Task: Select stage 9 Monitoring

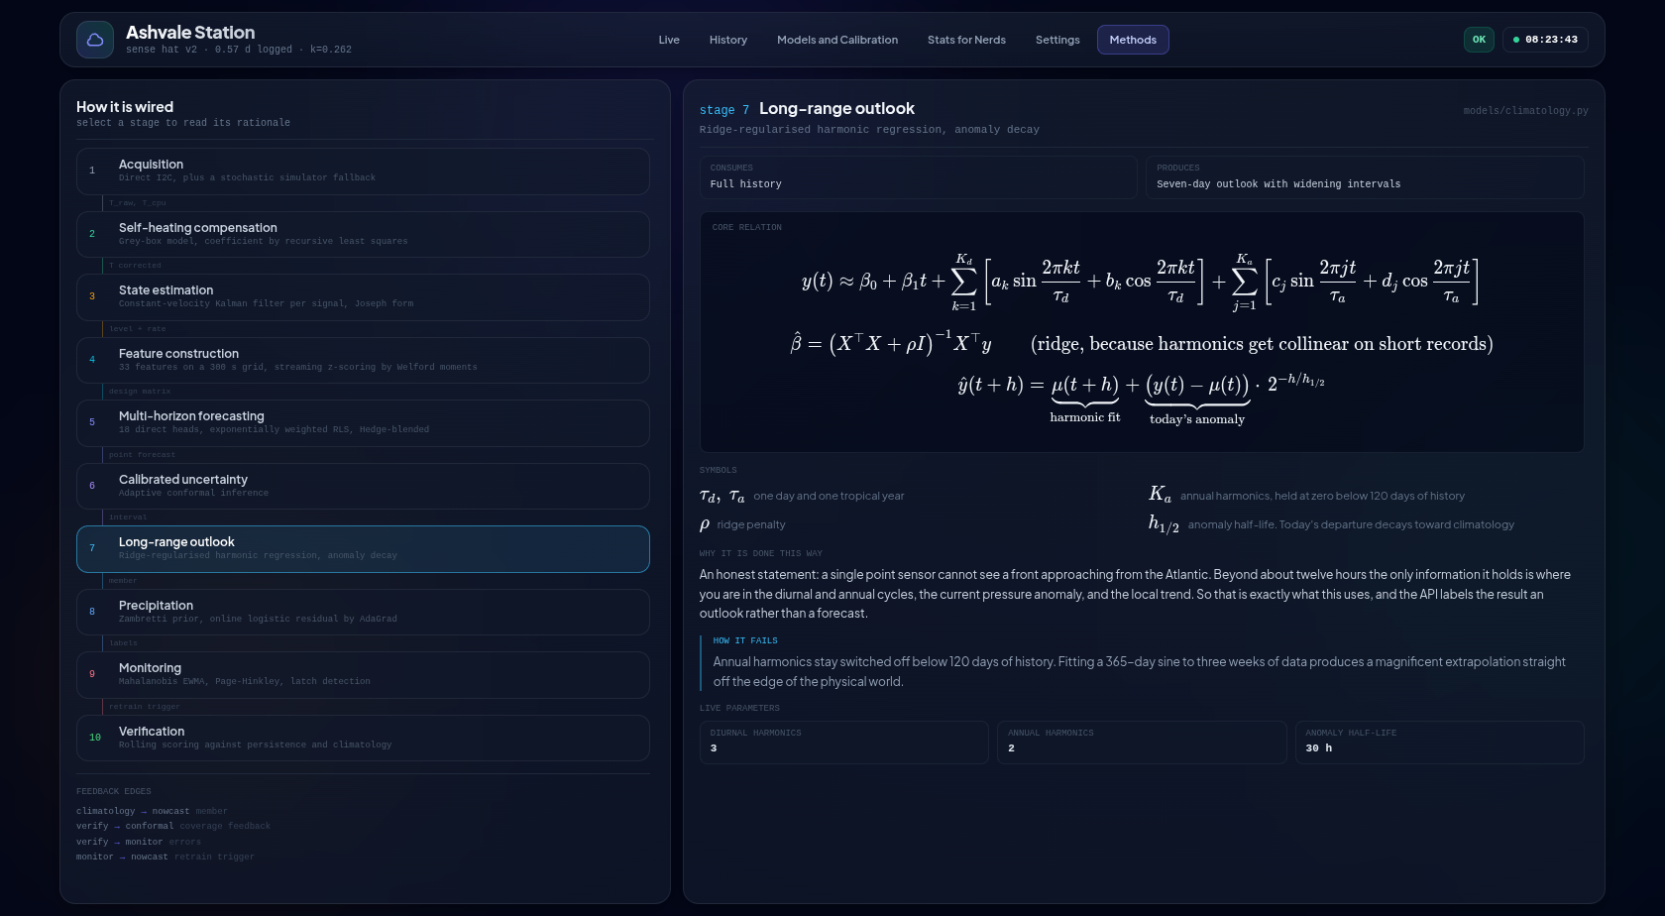Action: (x=363, y=675)
